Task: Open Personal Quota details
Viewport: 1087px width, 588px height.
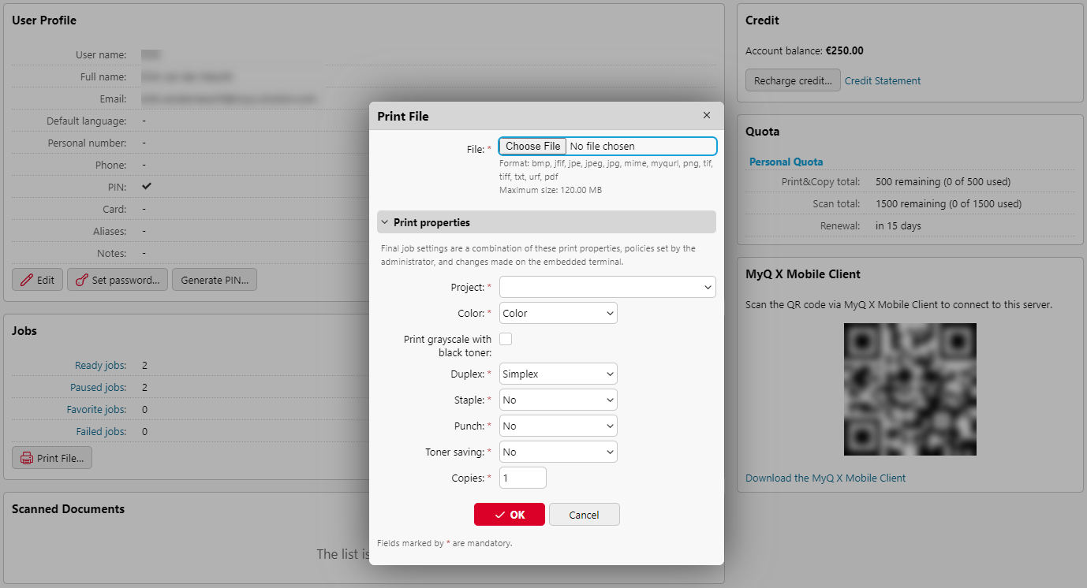Action: [x=786, y=161]
